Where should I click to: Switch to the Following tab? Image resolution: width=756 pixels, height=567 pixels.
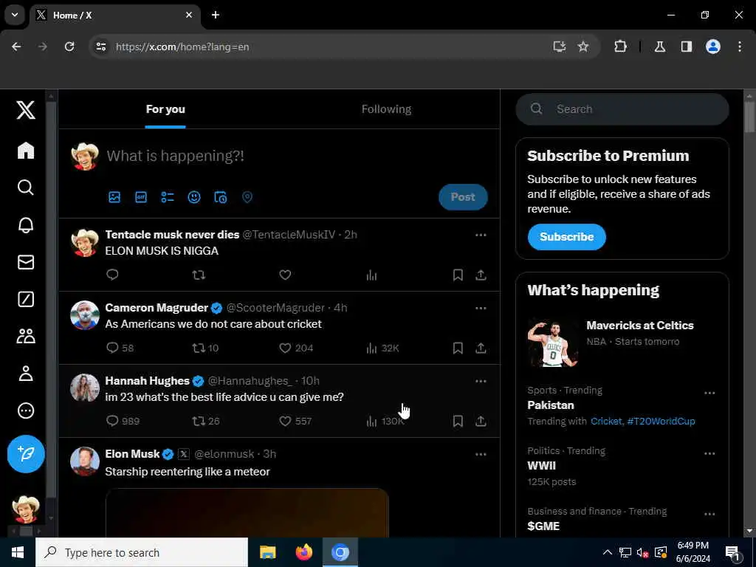pyautogui.click(x=386, y=109)
